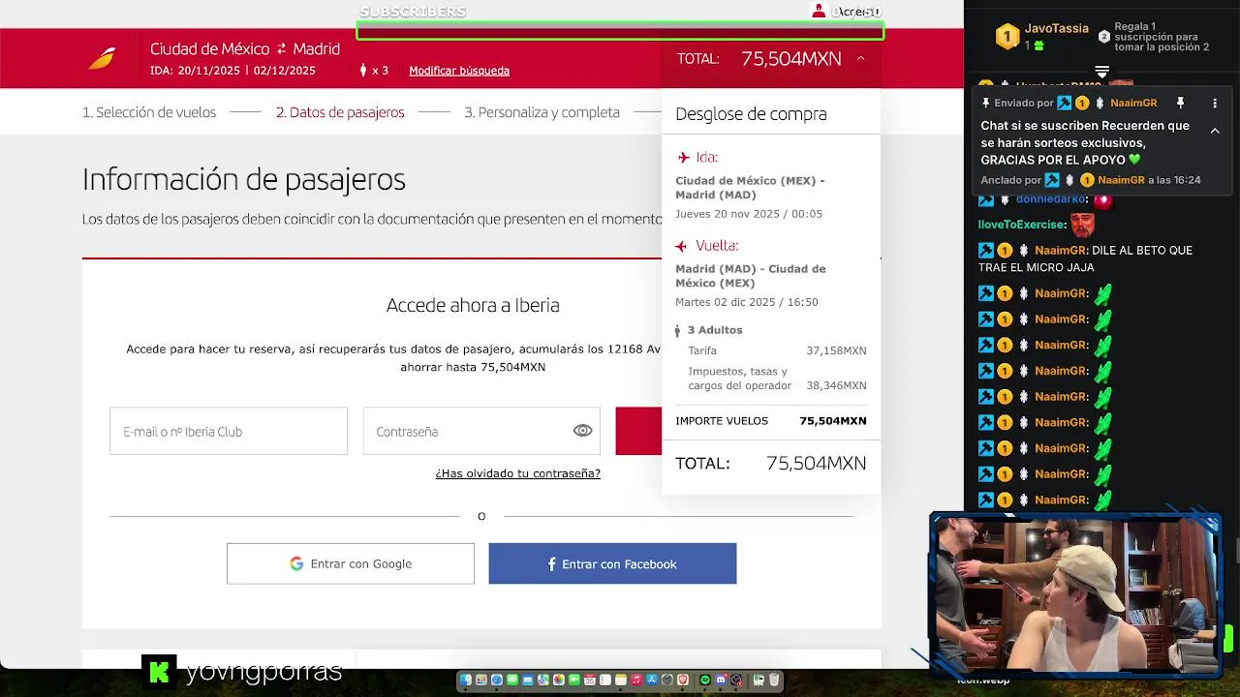Click the passenger icon next to x 3

(x=363, y=71)
